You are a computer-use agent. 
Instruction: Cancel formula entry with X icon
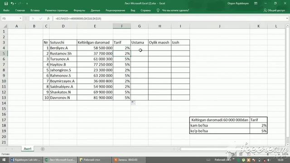coord(33,19)
